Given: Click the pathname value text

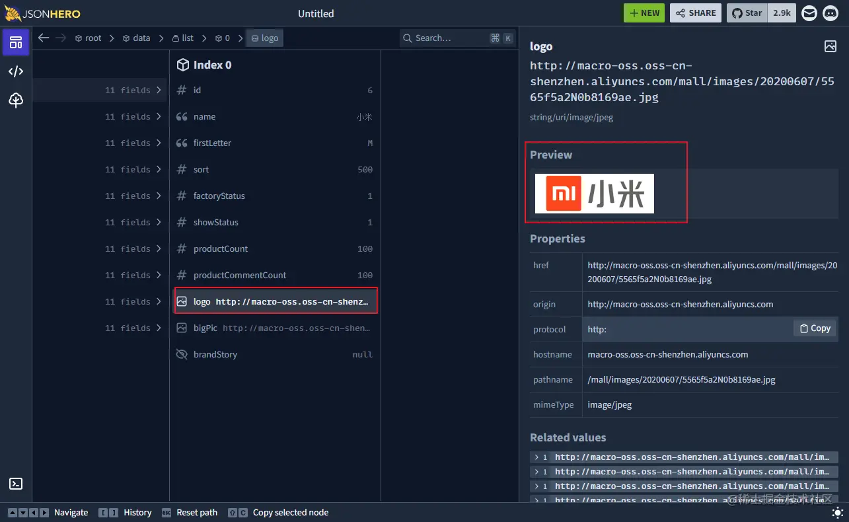Looking at the screenshot, I should [681, 379].
